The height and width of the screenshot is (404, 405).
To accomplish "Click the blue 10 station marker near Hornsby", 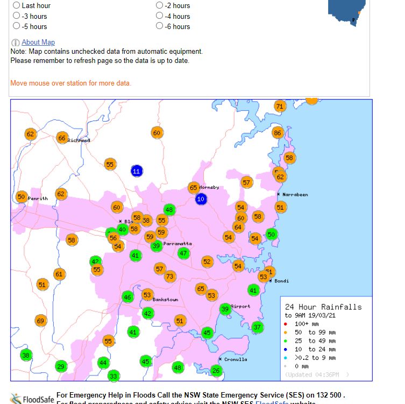I will click(201, 199).
